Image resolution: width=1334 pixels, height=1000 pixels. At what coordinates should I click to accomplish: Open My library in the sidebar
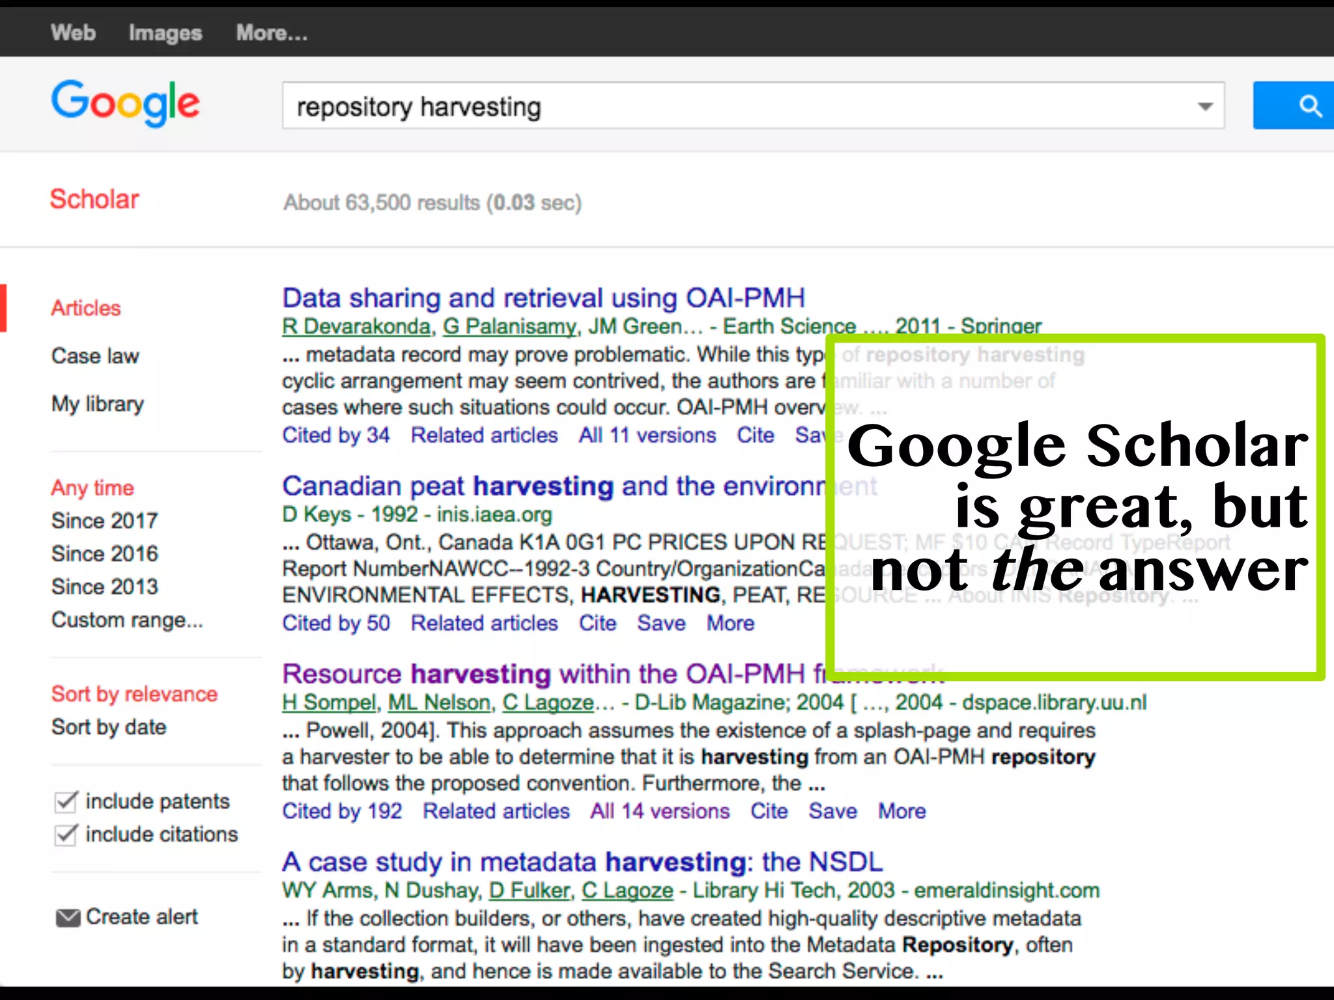pyautogui.click(x=98, y=404)
